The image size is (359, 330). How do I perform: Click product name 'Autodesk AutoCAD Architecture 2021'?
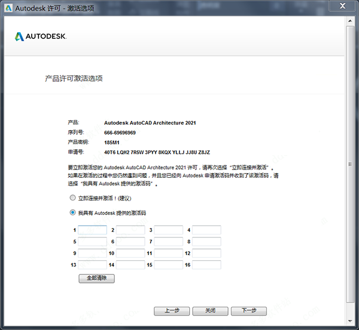click(x=150, y=123)
